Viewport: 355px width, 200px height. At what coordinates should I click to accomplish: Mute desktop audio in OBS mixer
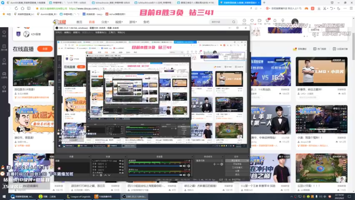[x=185, y=166]
